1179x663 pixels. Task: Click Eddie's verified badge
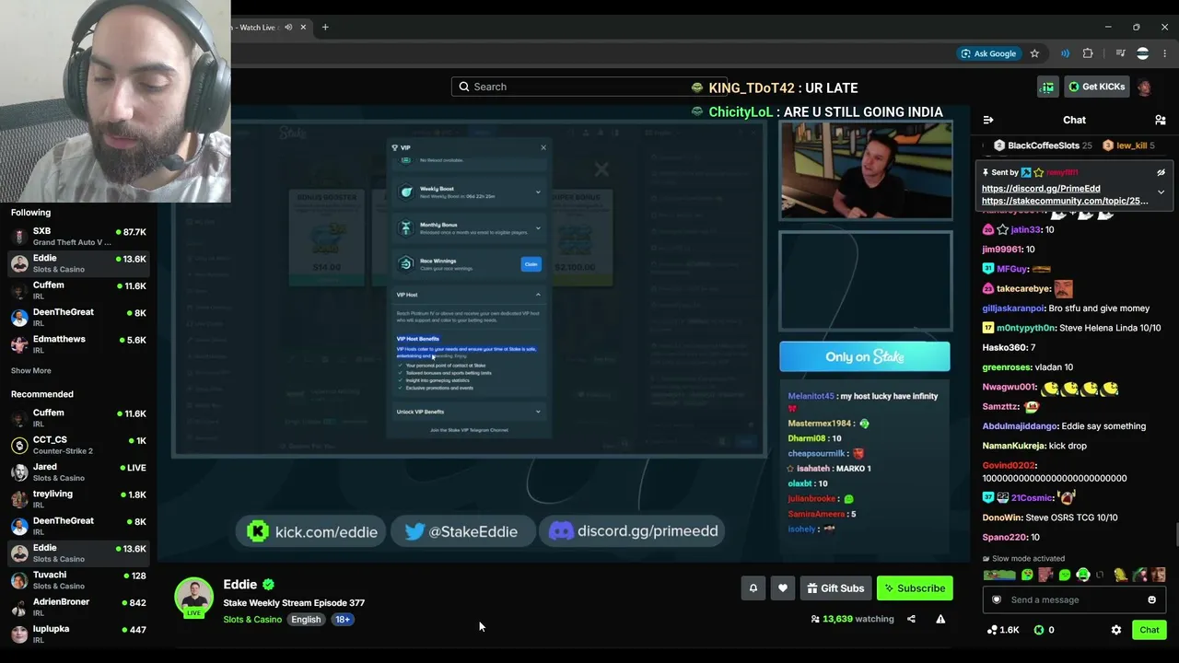[x=268, y=585]
